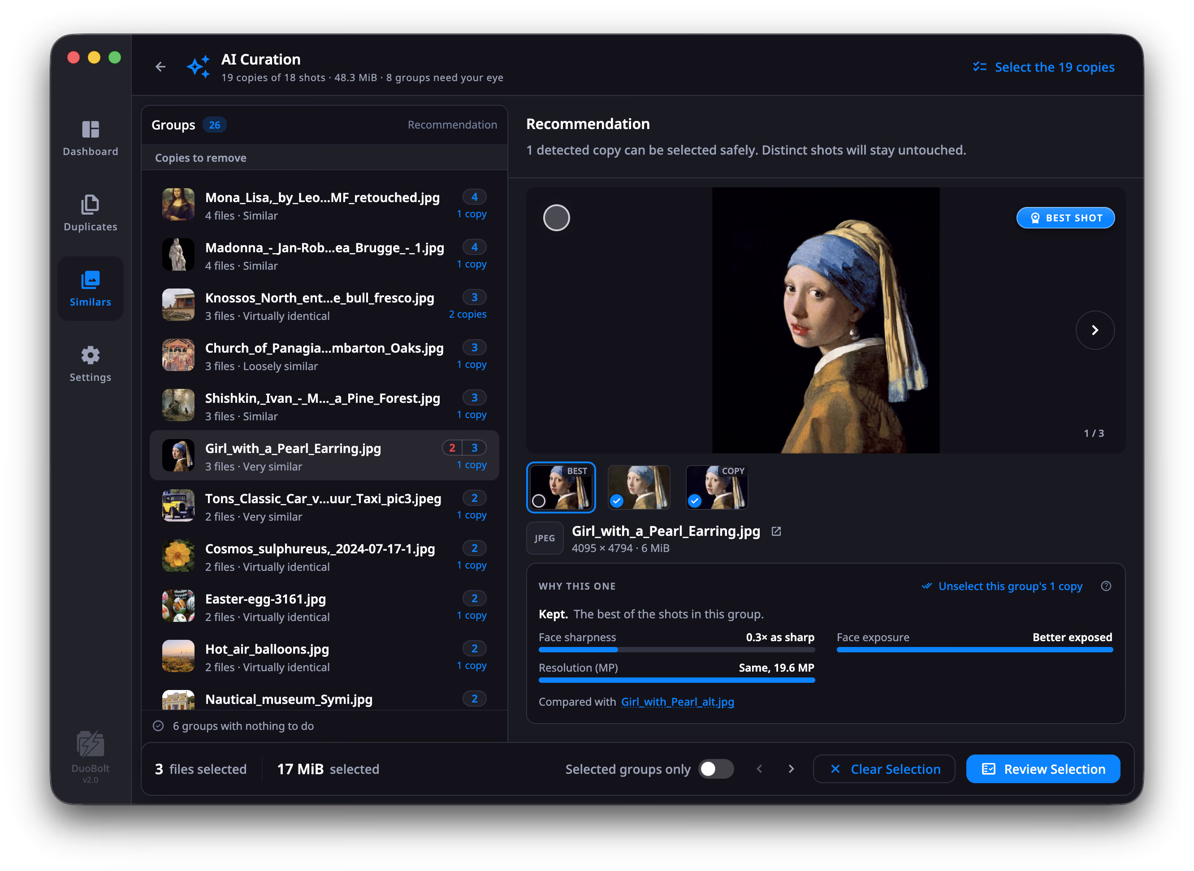The height and width of the screenshot is (871, 1194).
Task: Show the next image in the preview
Action: (1095, 331)
